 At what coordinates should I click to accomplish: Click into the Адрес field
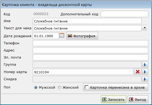[91, 50]
